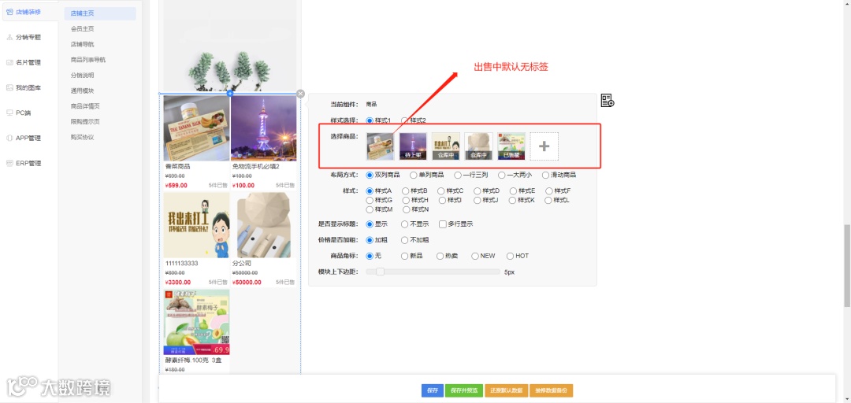Set product badge to 热卖

coord(440,256)
